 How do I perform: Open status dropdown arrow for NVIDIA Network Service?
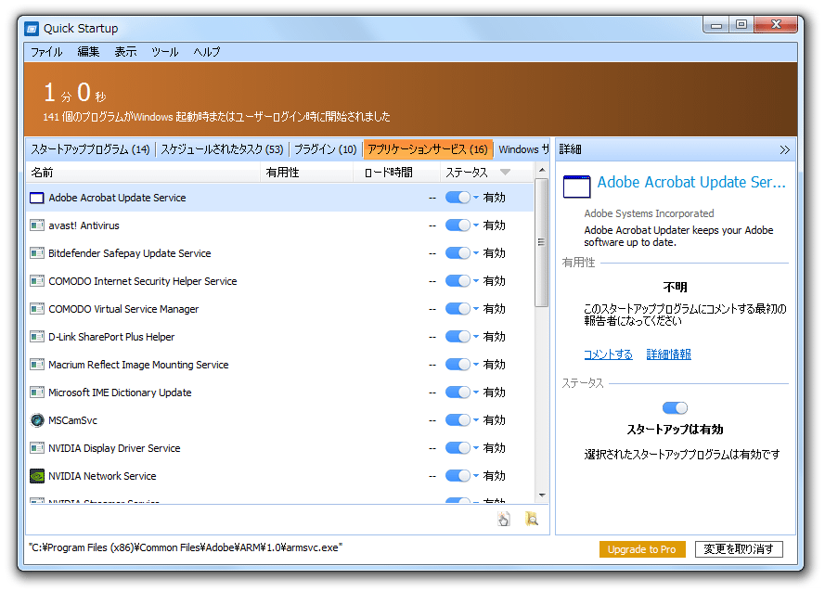[476, 476]
